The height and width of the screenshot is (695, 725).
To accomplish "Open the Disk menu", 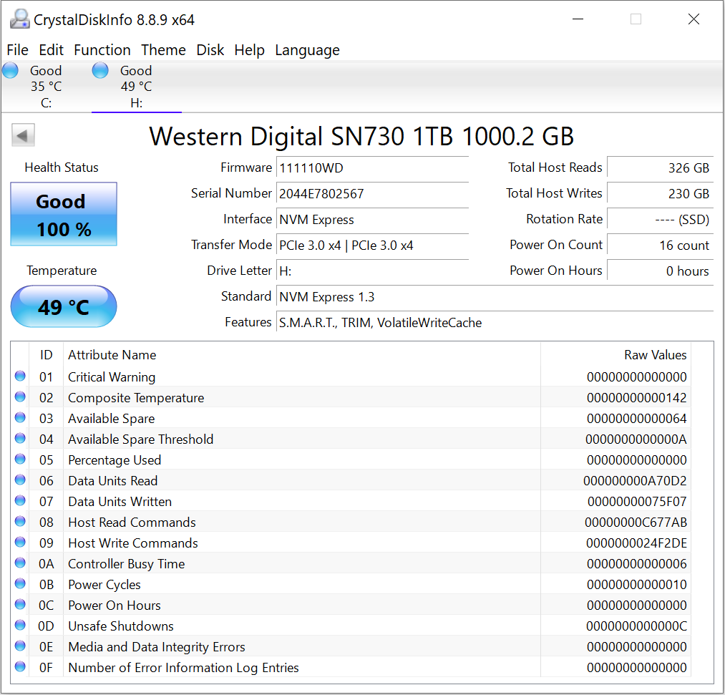I will click(210, 50).
